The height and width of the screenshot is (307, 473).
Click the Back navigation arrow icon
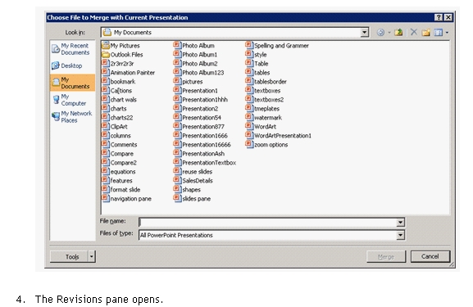[x=380, y=32]
